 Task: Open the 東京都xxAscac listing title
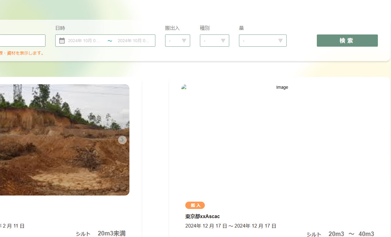[x=202, y=216]
